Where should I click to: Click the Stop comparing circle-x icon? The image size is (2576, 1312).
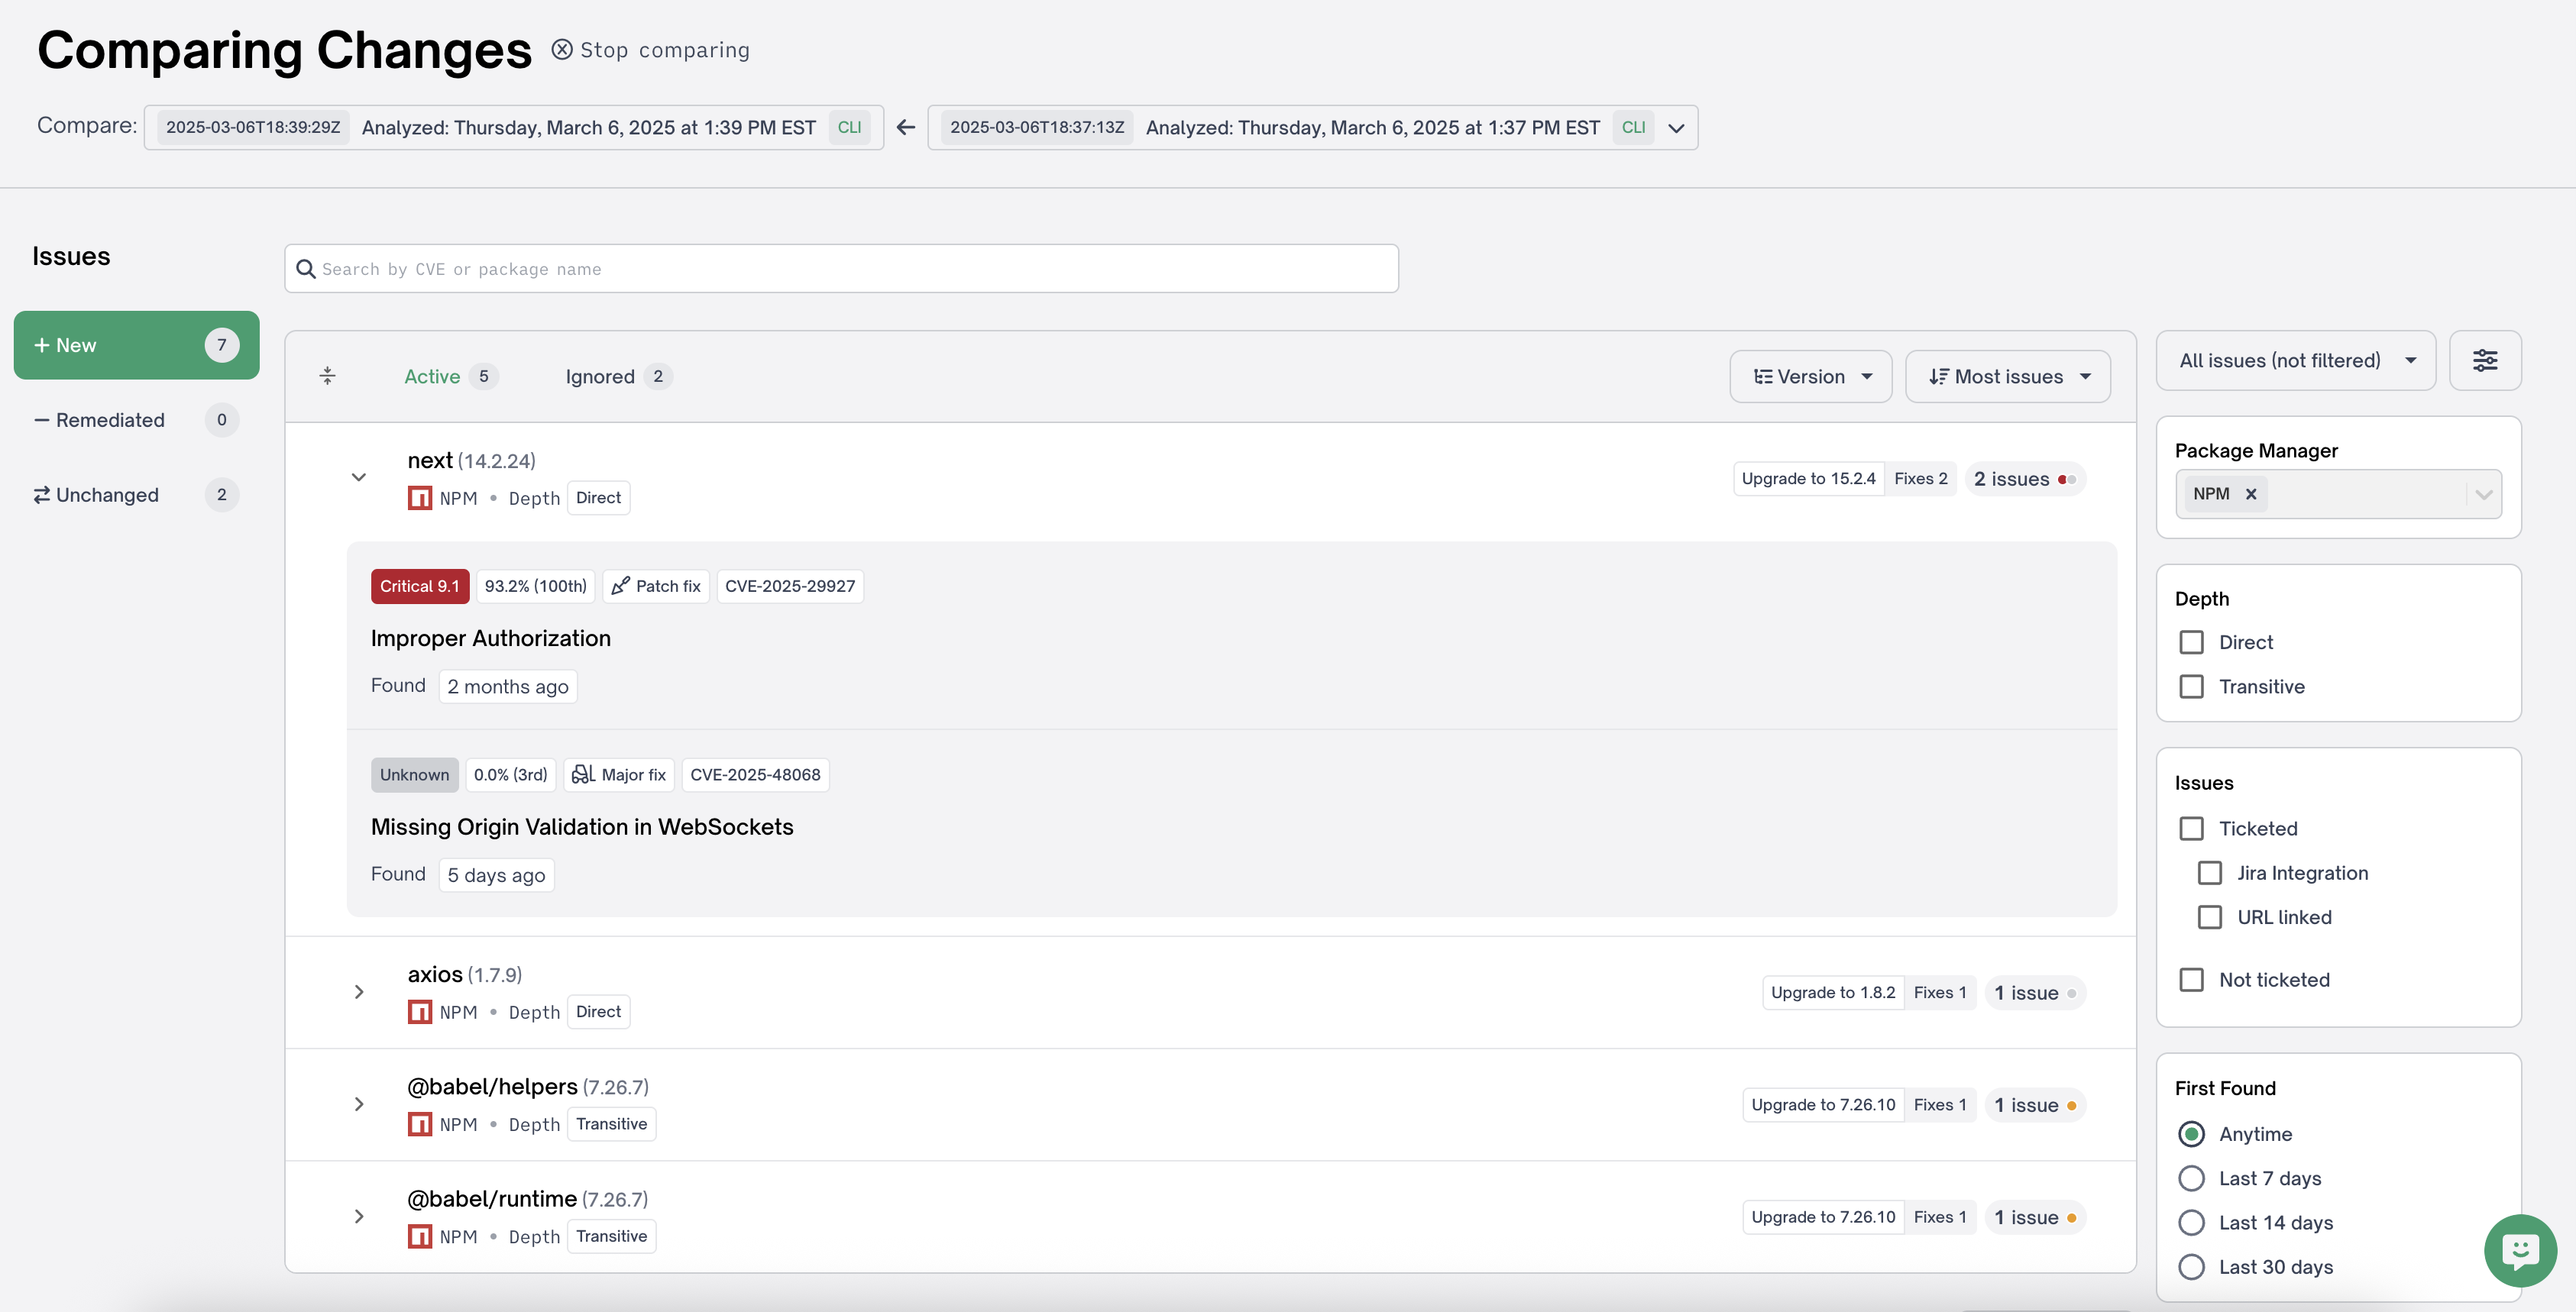tap(562, 49)
